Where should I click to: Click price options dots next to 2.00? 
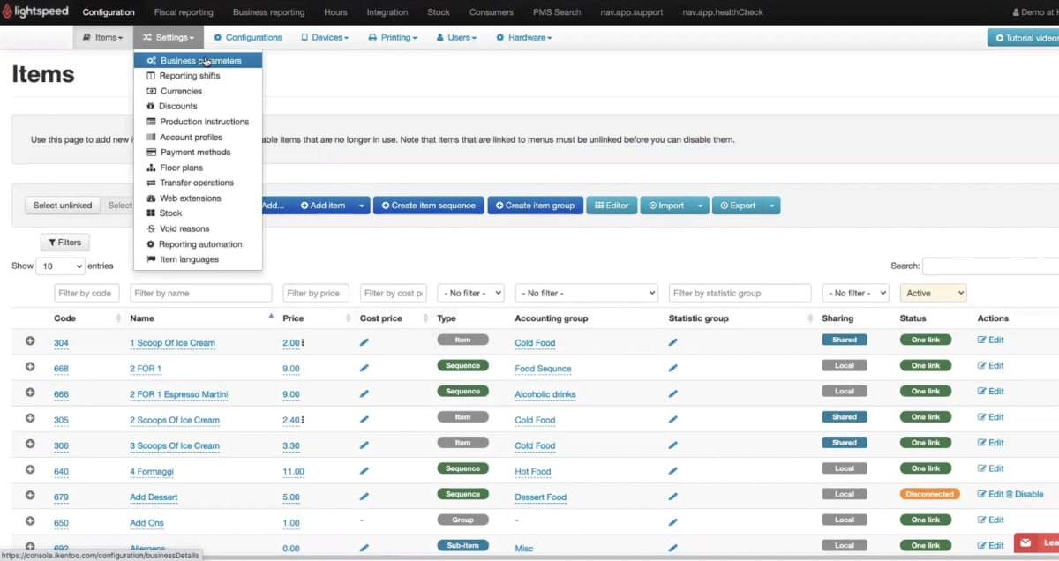303,343
